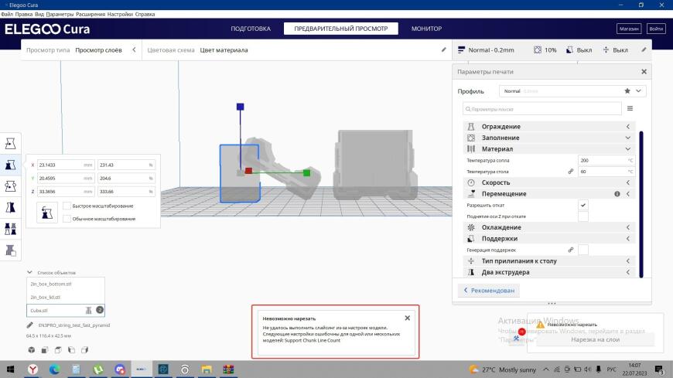Close the Параметры печати panel
Image resolution: width=673 pixels, height=378 pixels.
(x=644, y=72)
